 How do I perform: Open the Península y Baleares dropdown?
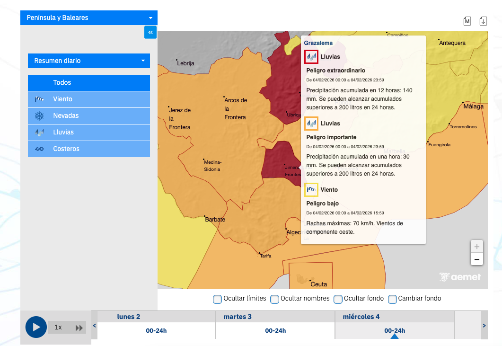89,18
